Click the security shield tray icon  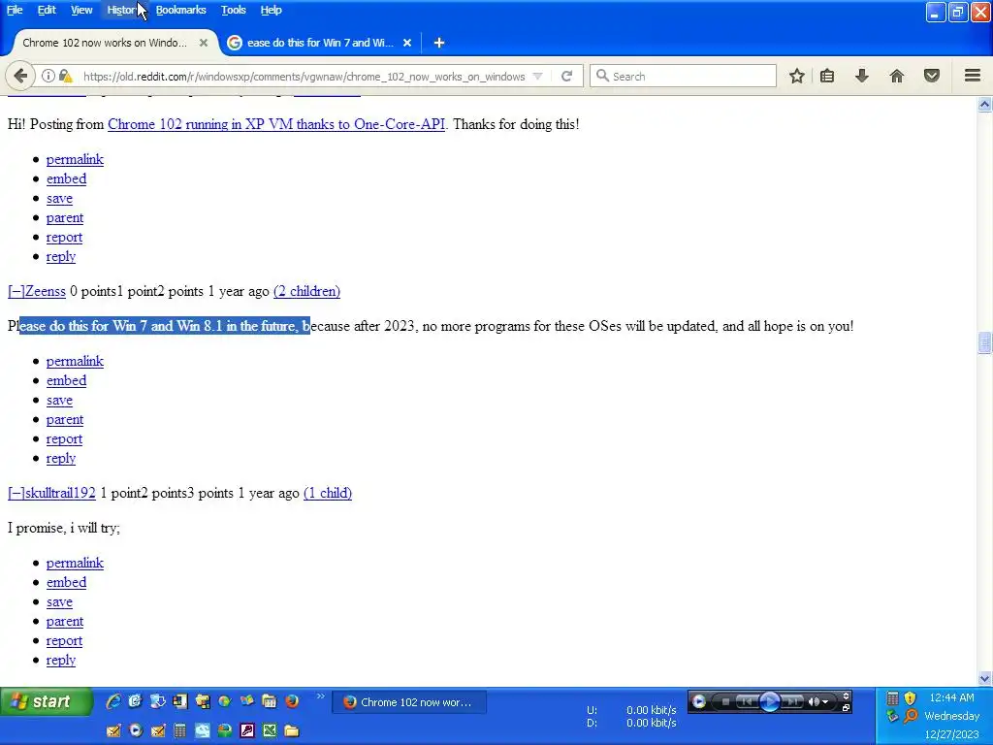(x=910, y=698)
